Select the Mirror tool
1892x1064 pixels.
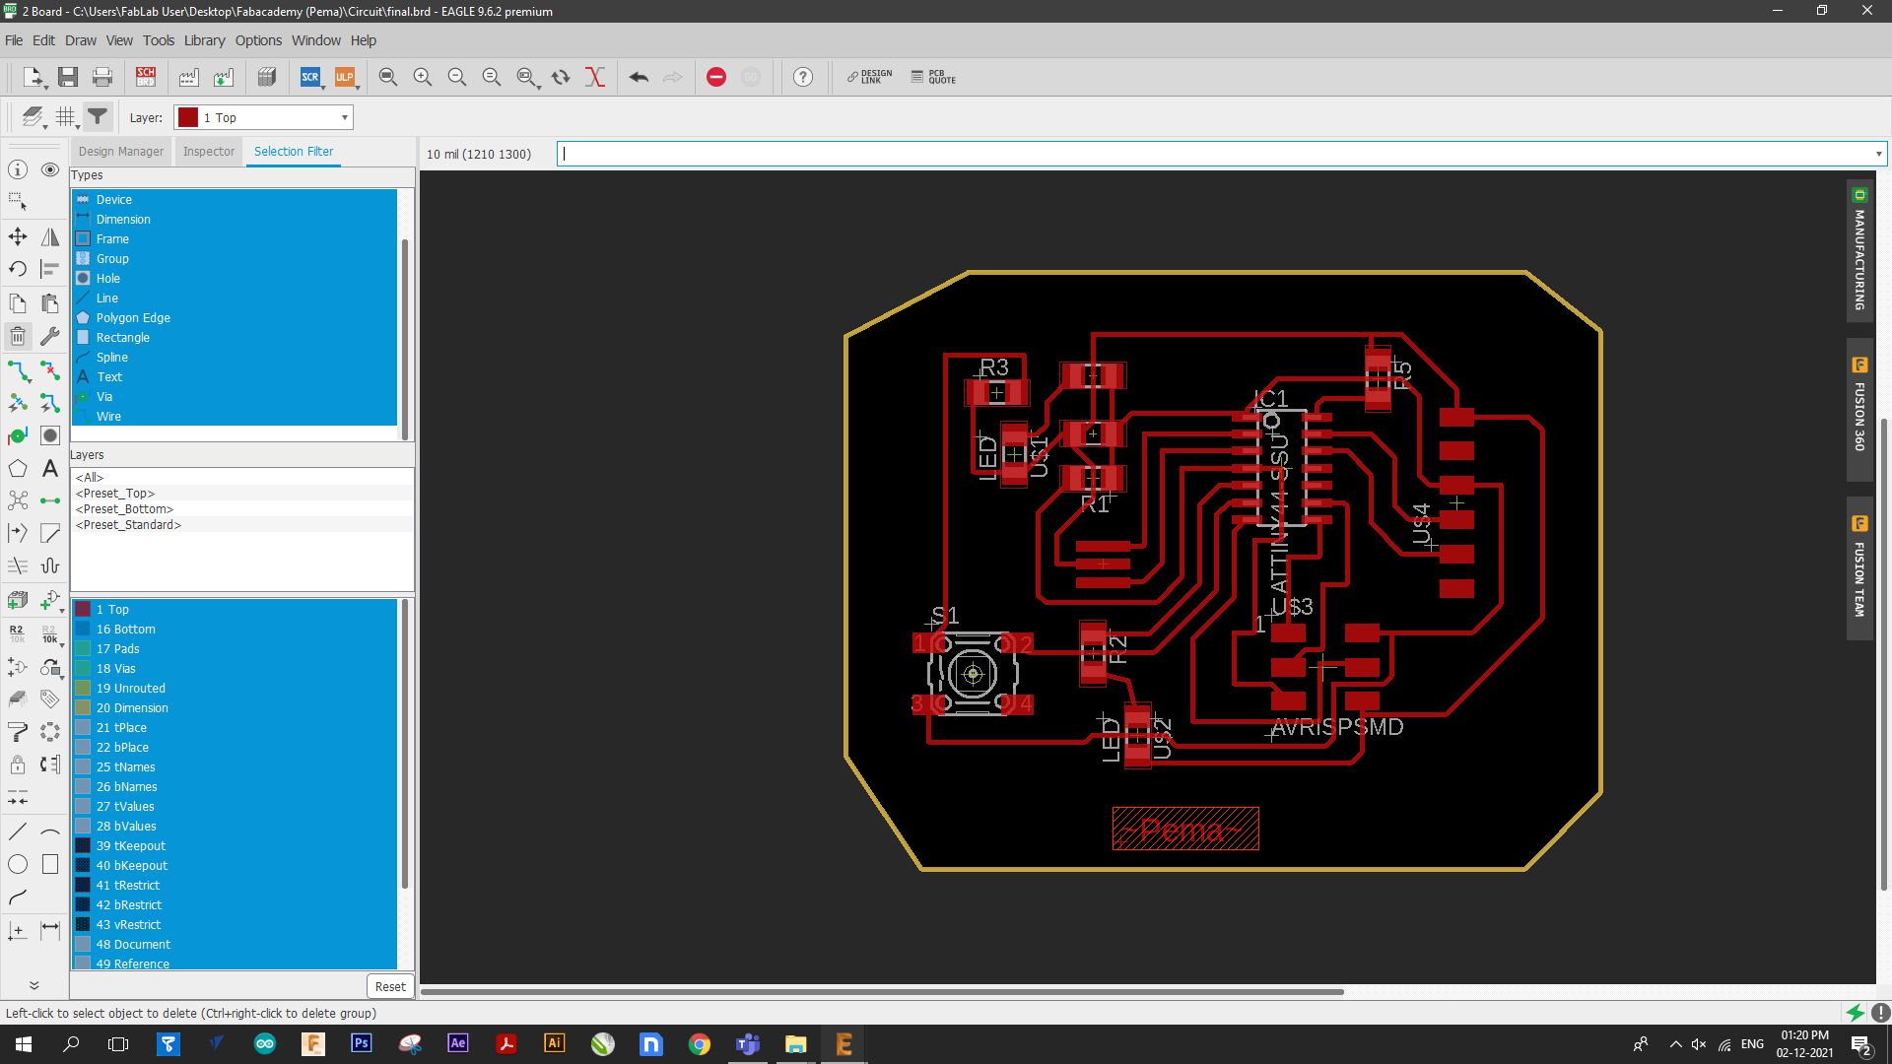coord(50,236)
